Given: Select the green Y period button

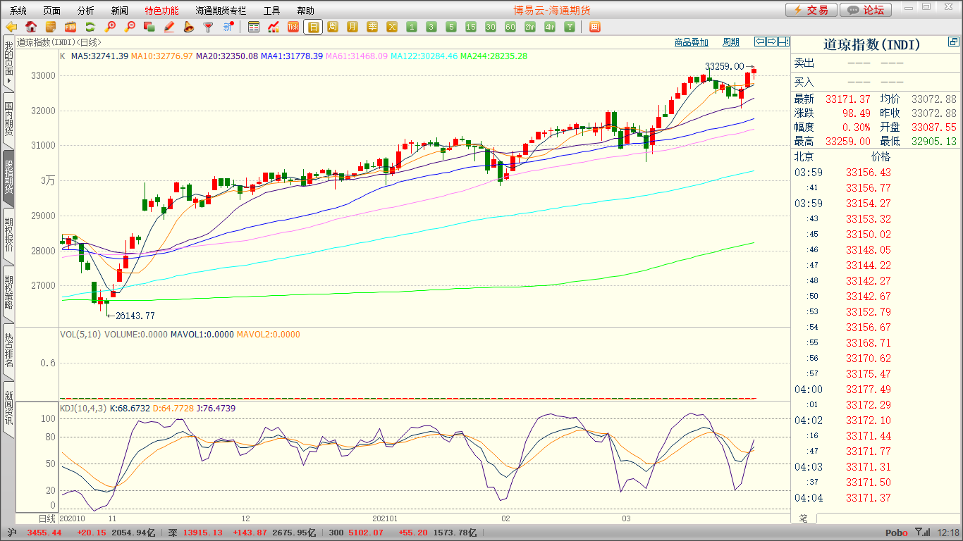Looking at the screenshot, I should click(570, 27).
